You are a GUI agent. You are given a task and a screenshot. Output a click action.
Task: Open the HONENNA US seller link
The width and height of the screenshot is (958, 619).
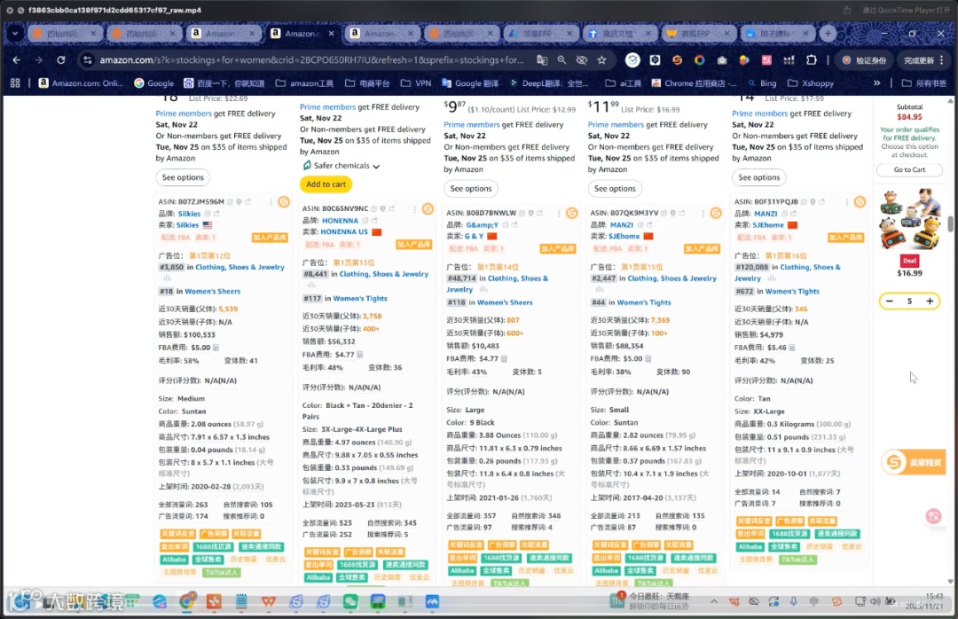pyautogui.click(x=344, y=232)
